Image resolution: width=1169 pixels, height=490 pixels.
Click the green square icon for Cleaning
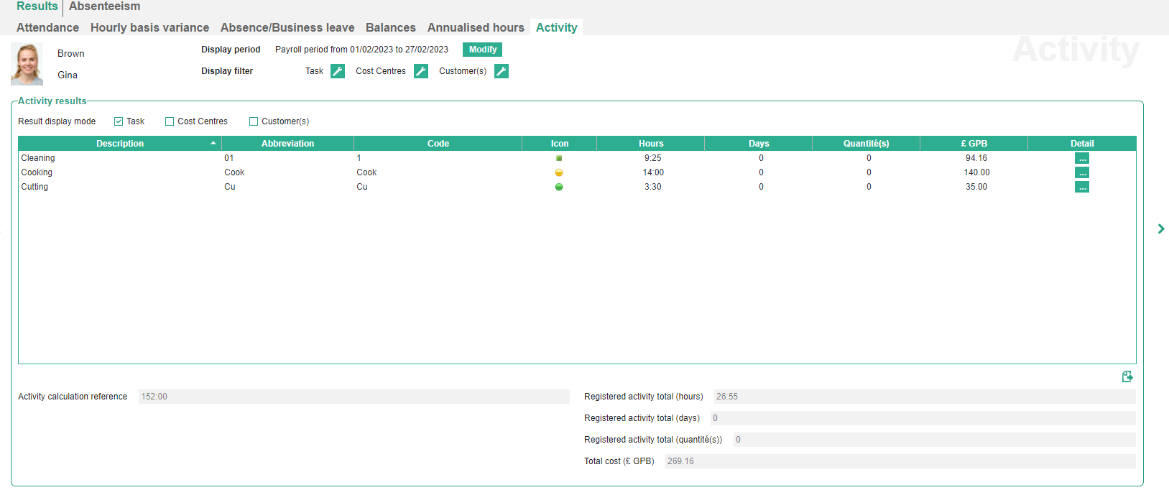coord(559,158)
